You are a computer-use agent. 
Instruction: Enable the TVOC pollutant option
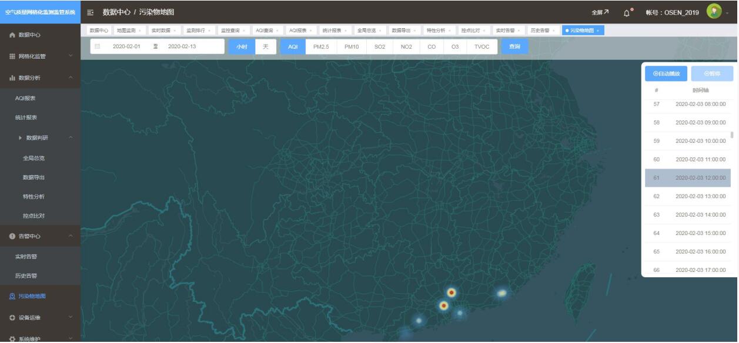(481, 45)
